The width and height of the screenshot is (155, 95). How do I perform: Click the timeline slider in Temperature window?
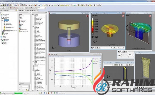click(106, 48)
